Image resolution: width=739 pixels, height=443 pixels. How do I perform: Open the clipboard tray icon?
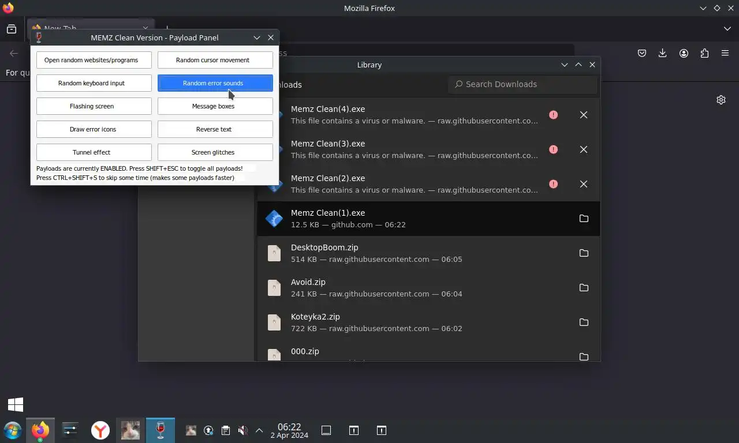[x=226, y=430]
